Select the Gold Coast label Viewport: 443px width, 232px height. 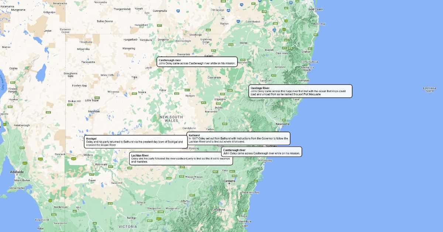point(315,9)
